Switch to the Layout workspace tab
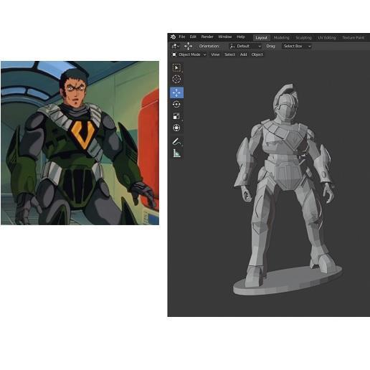Viewport: 370px width, 370px height. (261, 38)
